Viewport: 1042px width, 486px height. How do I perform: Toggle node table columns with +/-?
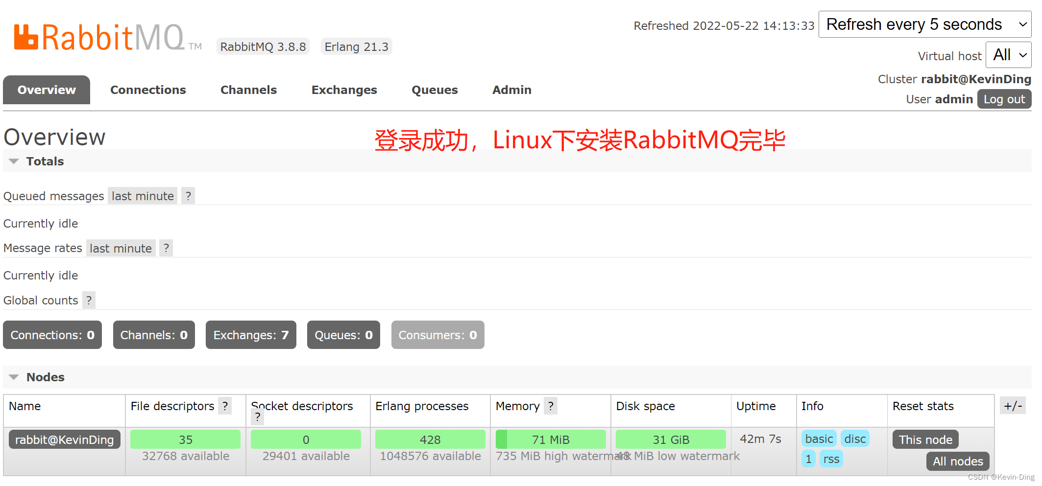coord(1013,406)
